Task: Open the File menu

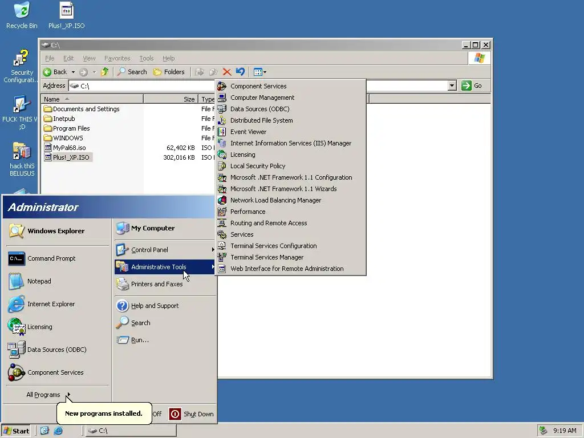Action: (50, 58)
